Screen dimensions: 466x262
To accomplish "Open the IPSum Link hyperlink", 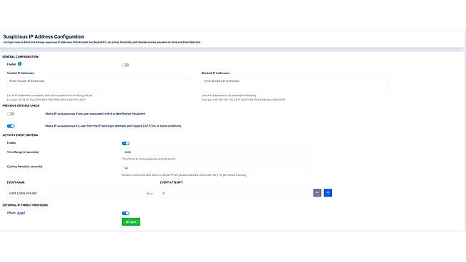I will point(21,213).
